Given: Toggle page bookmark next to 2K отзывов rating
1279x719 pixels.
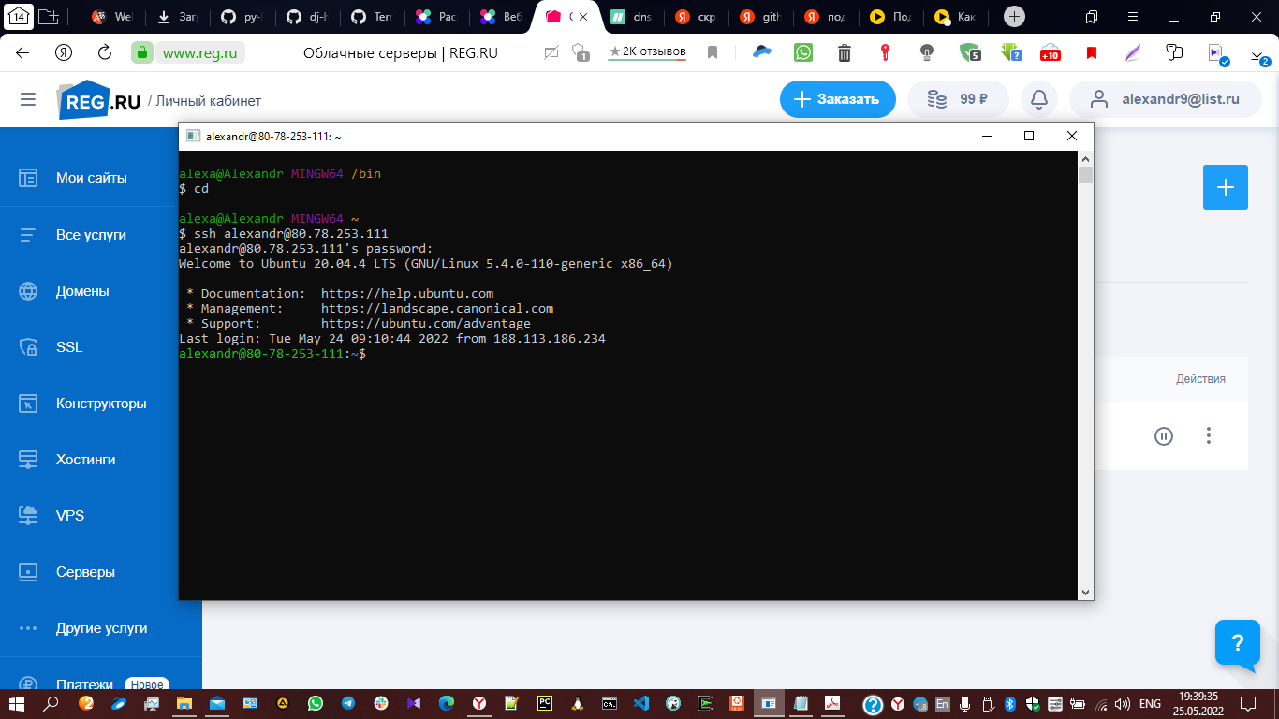Looking at the screenshot, I should [x=712, y=52].
